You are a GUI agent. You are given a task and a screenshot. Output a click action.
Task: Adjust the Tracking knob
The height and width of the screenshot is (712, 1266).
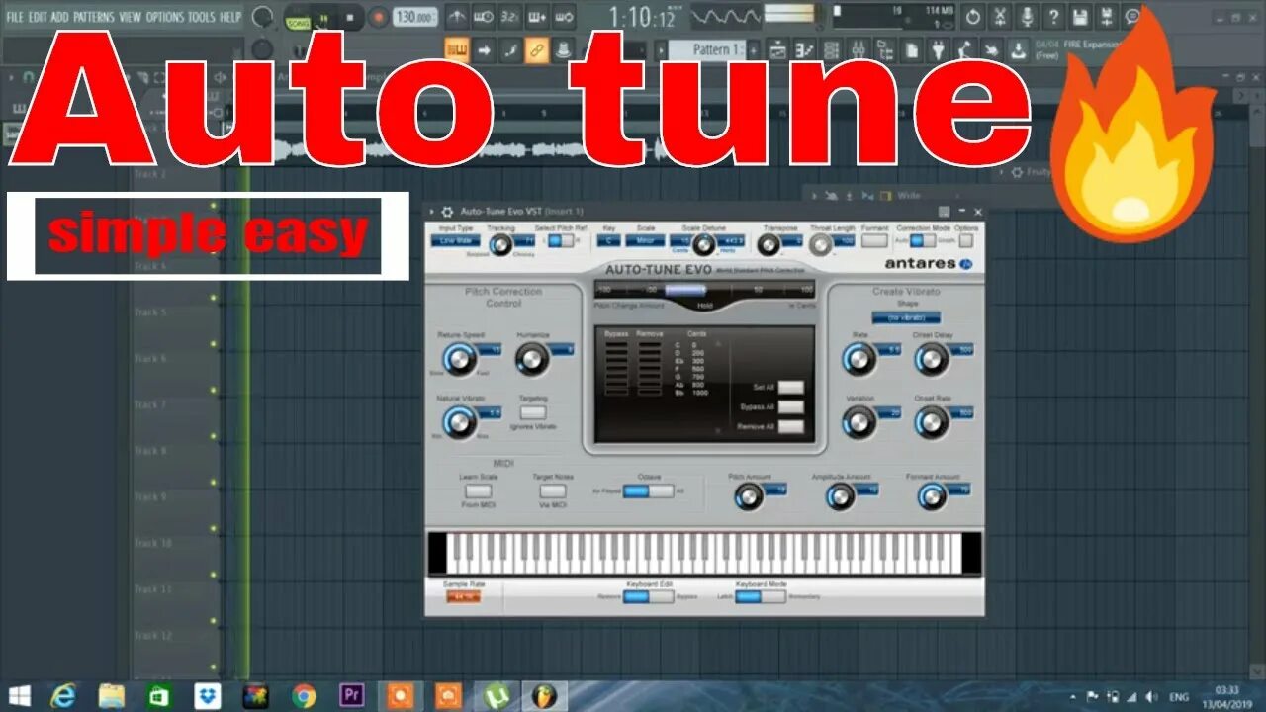[500, 244]
